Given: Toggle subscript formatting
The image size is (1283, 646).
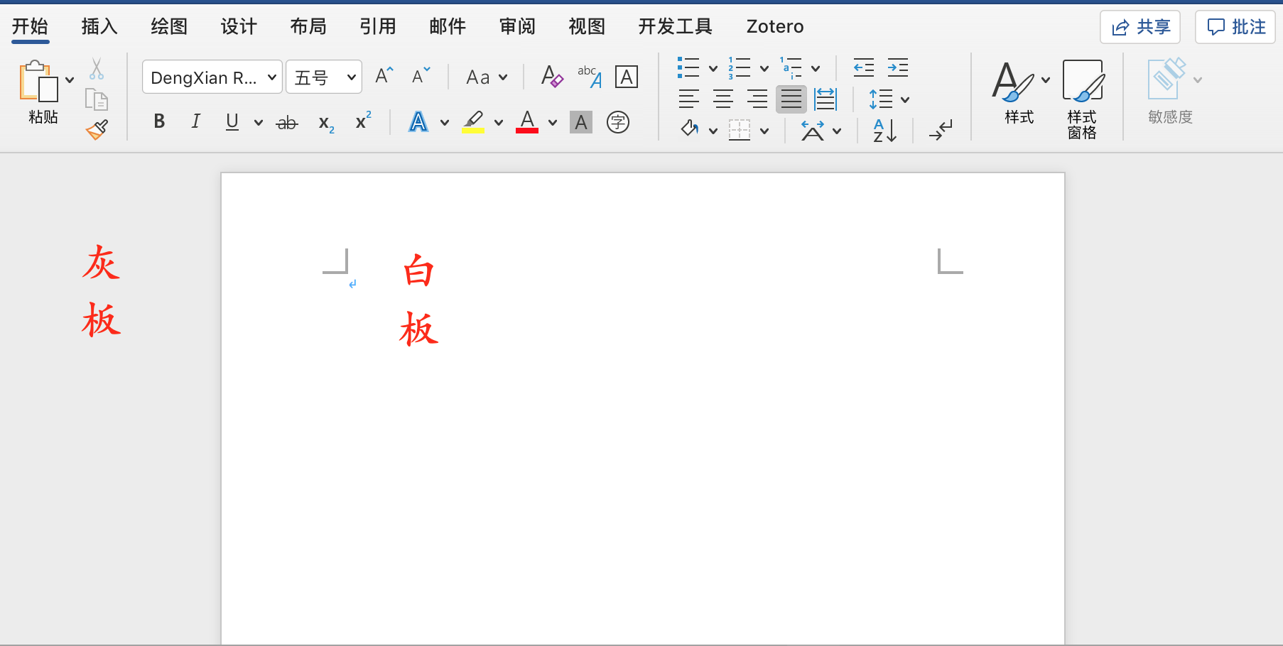Looking at the screenshot, I should (x=326, y=123).
